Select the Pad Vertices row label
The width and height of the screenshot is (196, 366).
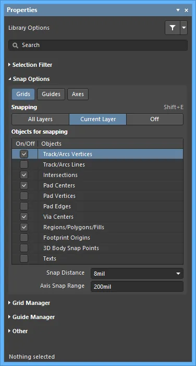[x=59, y=196]
